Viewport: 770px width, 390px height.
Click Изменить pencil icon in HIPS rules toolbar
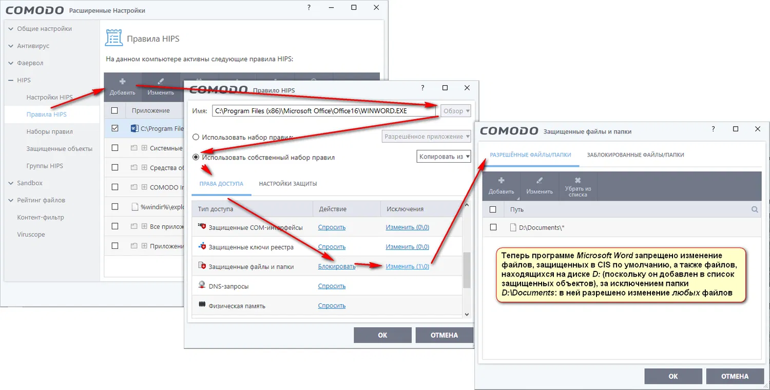click(161, 82)
